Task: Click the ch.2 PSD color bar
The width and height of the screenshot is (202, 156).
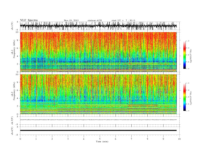Action: pyautogui.click(x=184, y=97)
